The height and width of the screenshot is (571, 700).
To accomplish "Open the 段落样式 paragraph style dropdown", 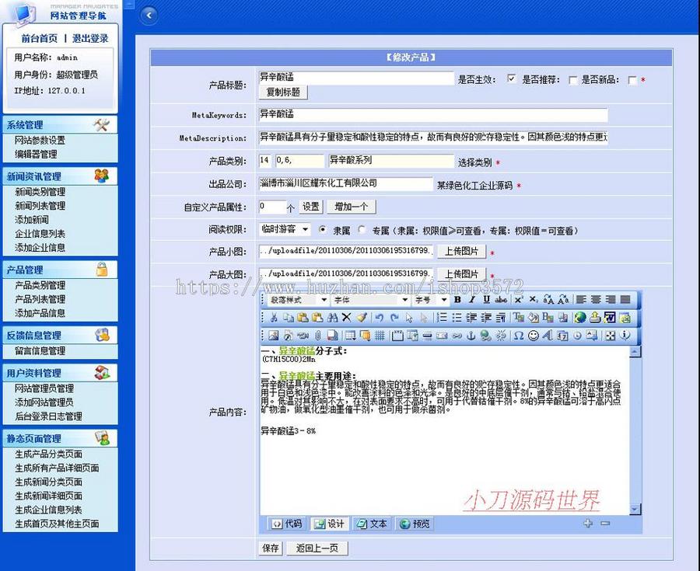I will coord(299,300).
